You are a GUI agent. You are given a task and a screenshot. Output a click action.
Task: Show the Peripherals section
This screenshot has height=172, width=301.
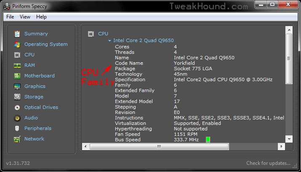tap(38, 128)
